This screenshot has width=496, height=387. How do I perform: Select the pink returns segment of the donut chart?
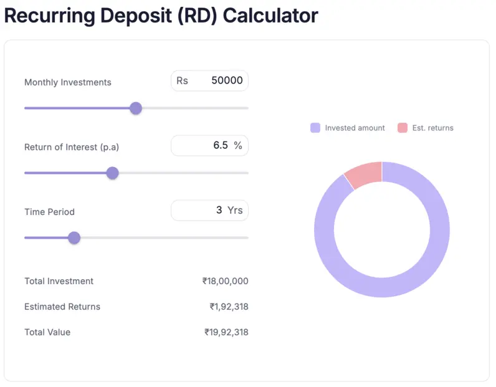(x=365, y=173)
